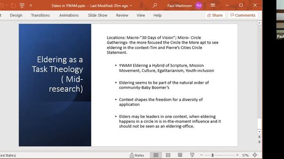Toggle the Ribbon Display Options icon
The width and height of the screenshot is (284, 159).
click(x=213, y=5)
